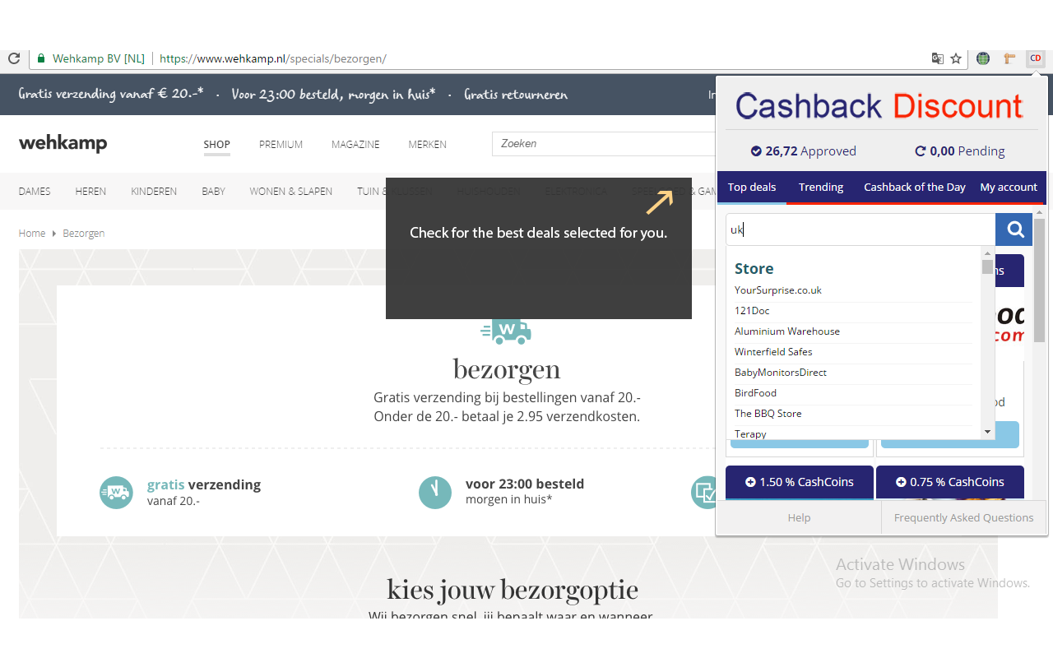Screen dimensions: 1053x658
Task: Open the WONEN & SLAPEN category
Action: point(291,191)
